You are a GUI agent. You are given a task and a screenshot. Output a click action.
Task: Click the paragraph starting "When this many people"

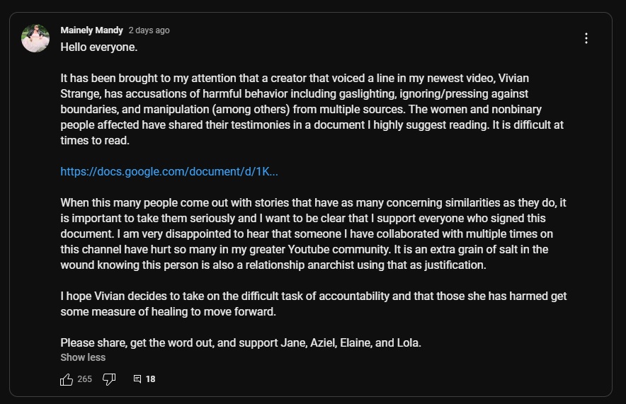click(314, 233)
